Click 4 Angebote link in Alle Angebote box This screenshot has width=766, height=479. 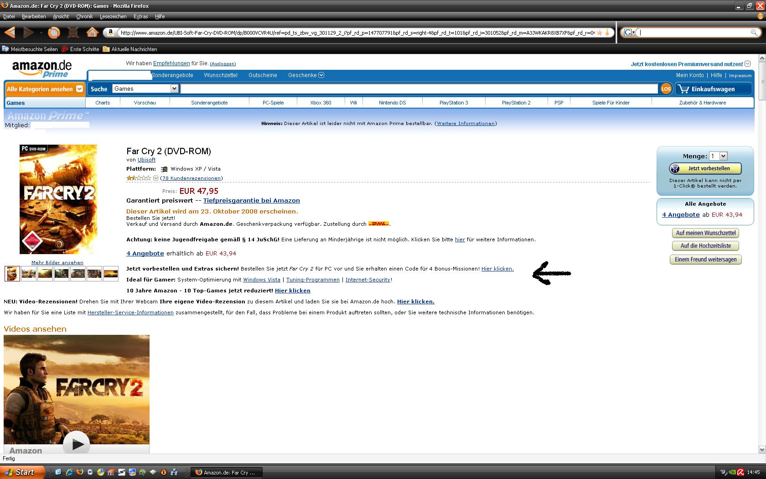point(681,214)
